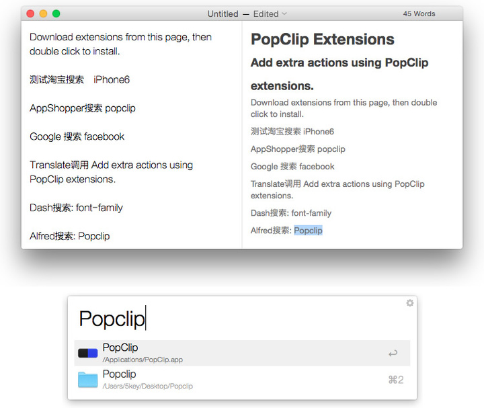Select the /Applications/PopClip.app result path
Viewport: 484px width, 408px height.
143,360
